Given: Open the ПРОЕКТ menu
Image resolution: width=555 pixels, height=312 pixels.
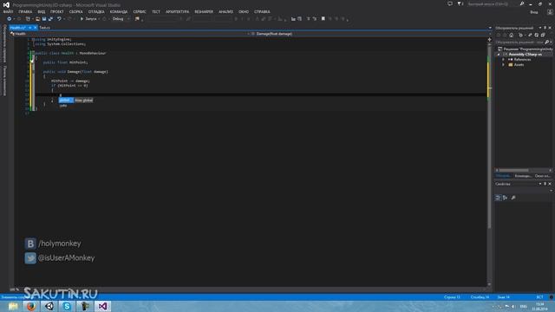Looking at the screenshot, I should (56, 11).
